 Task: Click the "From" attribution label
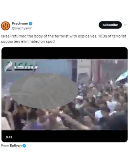click(x=5, y=146)
